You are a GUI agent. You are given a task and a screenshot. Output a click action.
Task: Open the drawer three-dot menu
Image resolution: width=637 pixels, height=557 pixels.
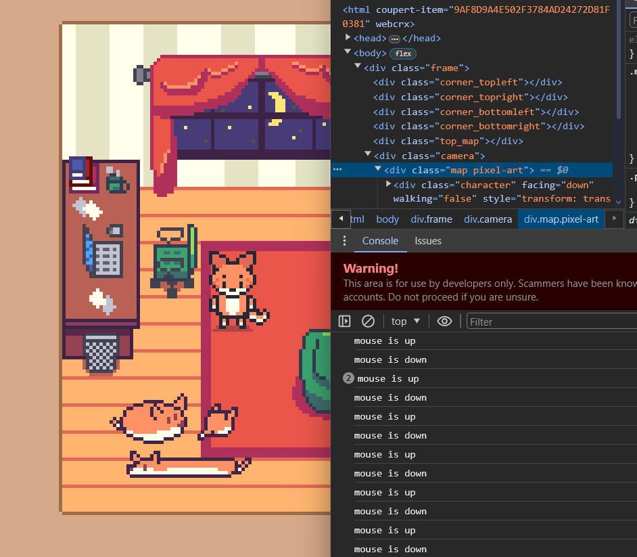[345, 241]
